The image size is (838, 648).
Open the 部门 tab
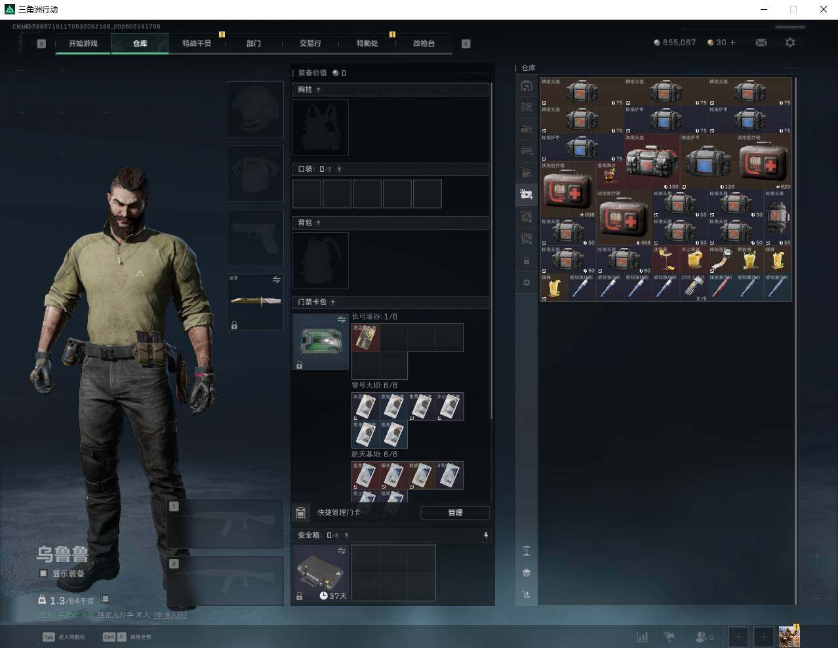254,43
